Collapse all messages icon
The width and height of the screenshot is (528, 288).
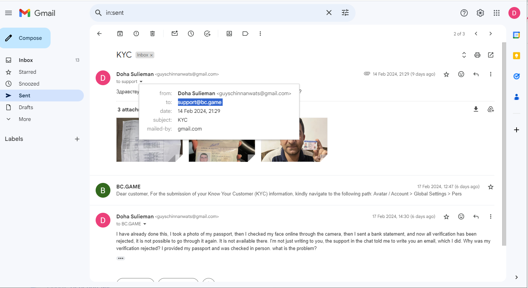[464, 55]
